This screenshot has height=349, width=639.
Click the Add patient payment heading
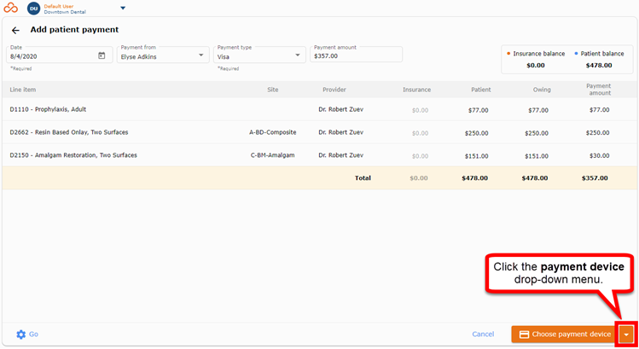(x=74, y=30)
